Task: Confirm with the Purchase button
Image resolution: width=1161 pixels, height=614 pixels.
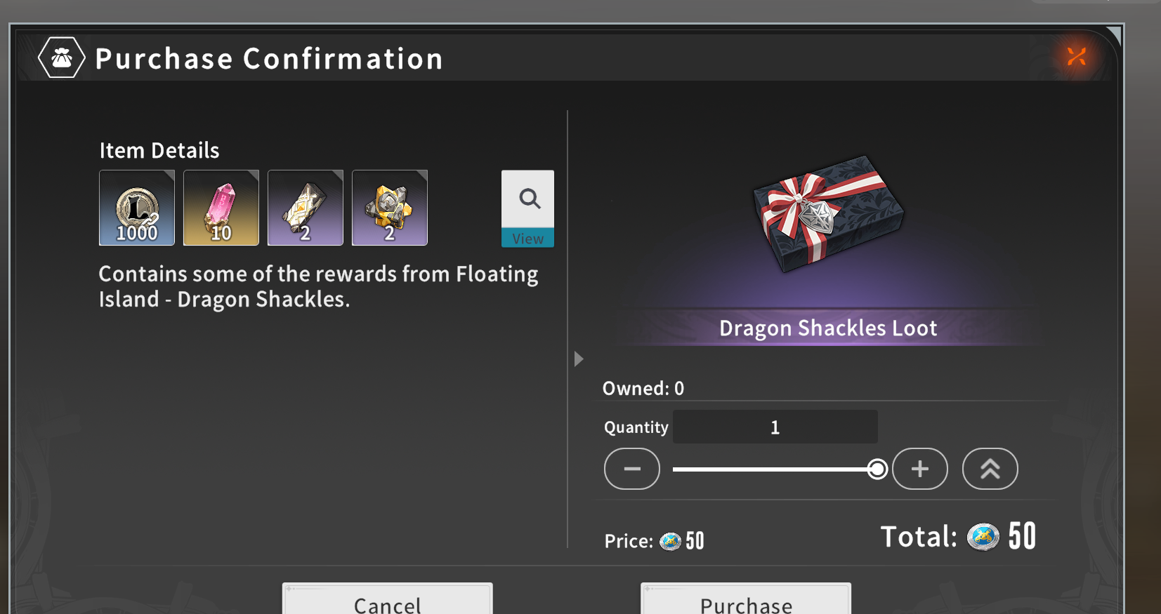Action: tap(746, 599)
